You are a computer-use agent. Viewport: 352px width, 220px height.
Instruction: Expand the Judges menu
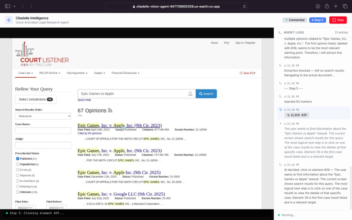[100, 73]
